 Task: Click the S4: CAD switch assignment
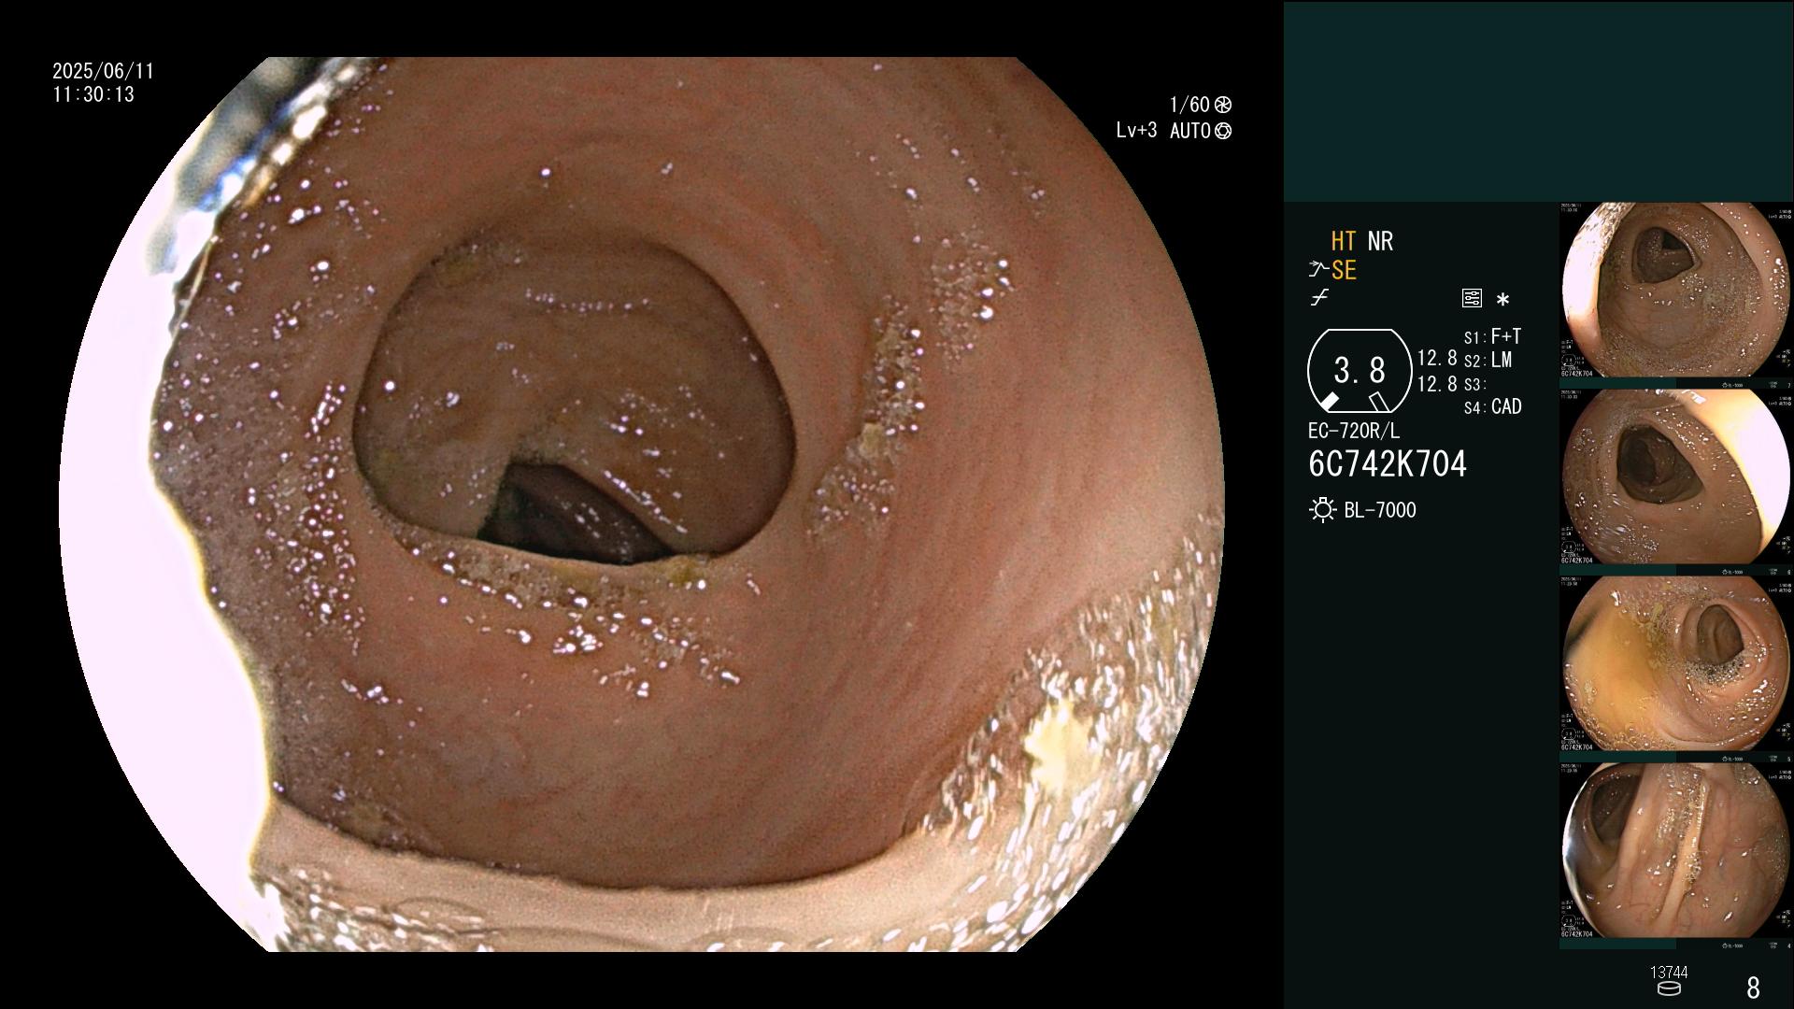click(x=1492, y=406)
